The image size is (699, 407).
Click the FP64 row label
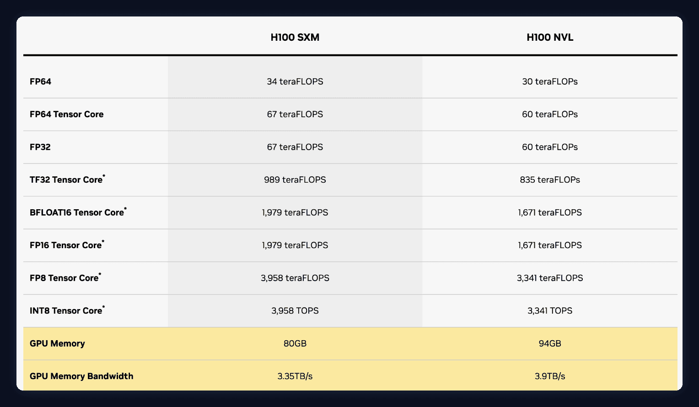(x=41, y=81)
